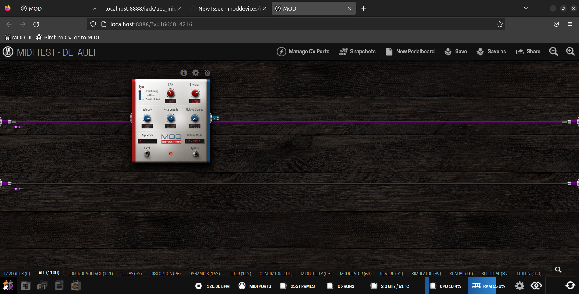
Task: Select the ALL (1100) plugin tab
Action: tap(49, 272)
